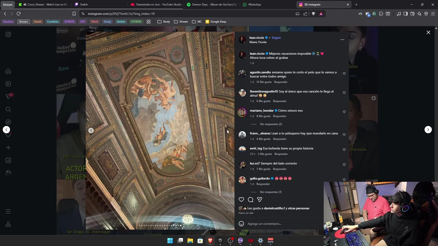
Task: Like the post with heart icon
Action: click(x=241, y=200)
